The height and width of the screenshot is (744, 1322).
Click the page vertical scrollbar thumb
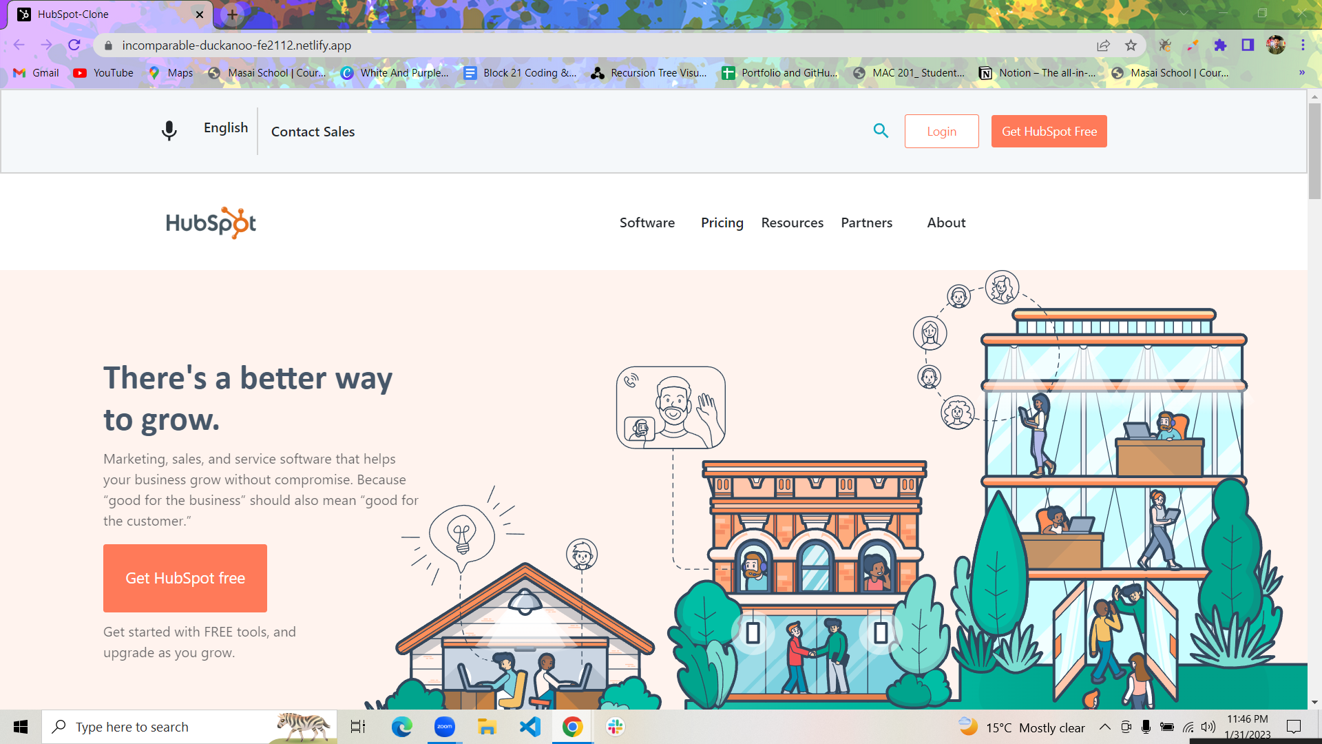(1314, 150)
